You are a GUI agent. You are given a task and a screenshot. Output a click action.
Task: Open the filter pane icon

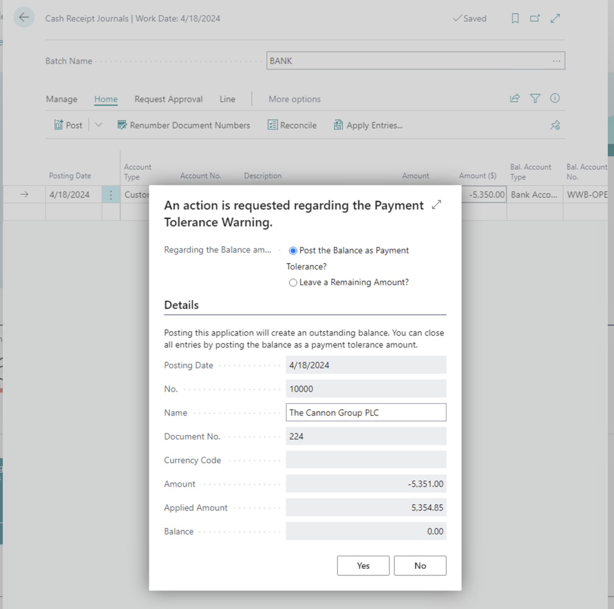pyautogui.click(x=535, y=98)
